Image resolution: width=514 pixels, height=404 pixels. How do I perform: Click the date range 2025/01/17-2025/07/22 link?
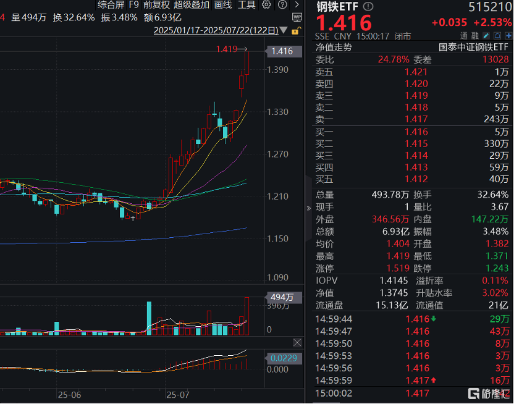(216, 30)
